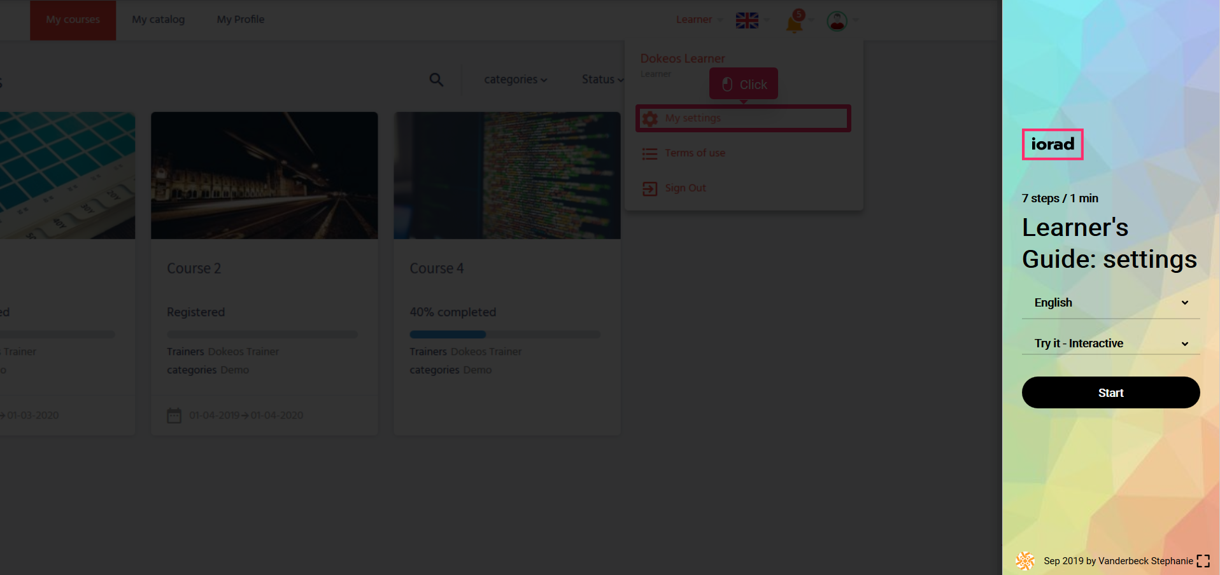Click the iorad logo
Screen dimensions: 1220x575
(x=1052, y=144)
